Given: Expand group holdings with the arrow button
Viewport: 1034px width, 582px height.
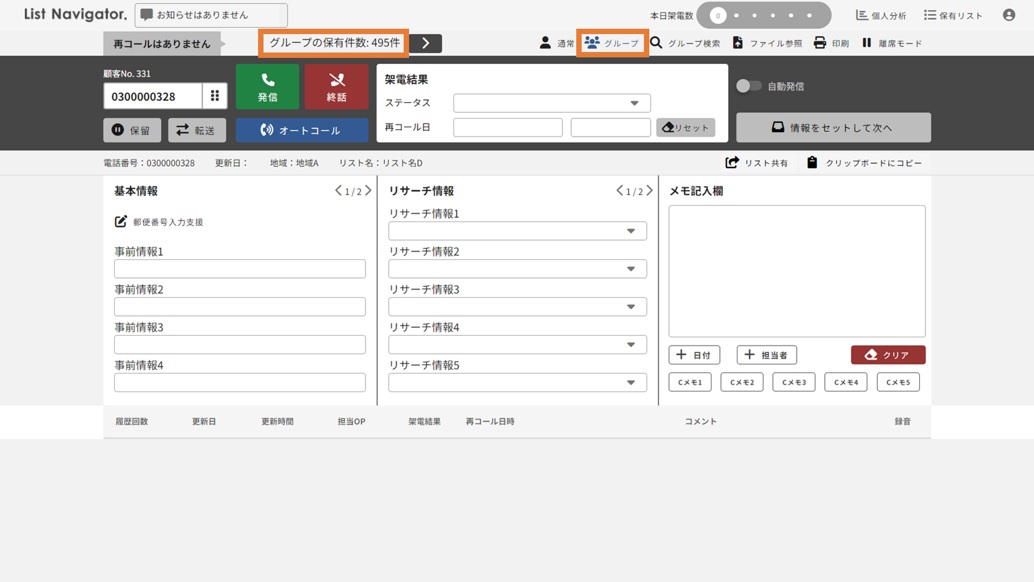Looking at the screenshot, I should pyautogui.click(x=425, y=43).
